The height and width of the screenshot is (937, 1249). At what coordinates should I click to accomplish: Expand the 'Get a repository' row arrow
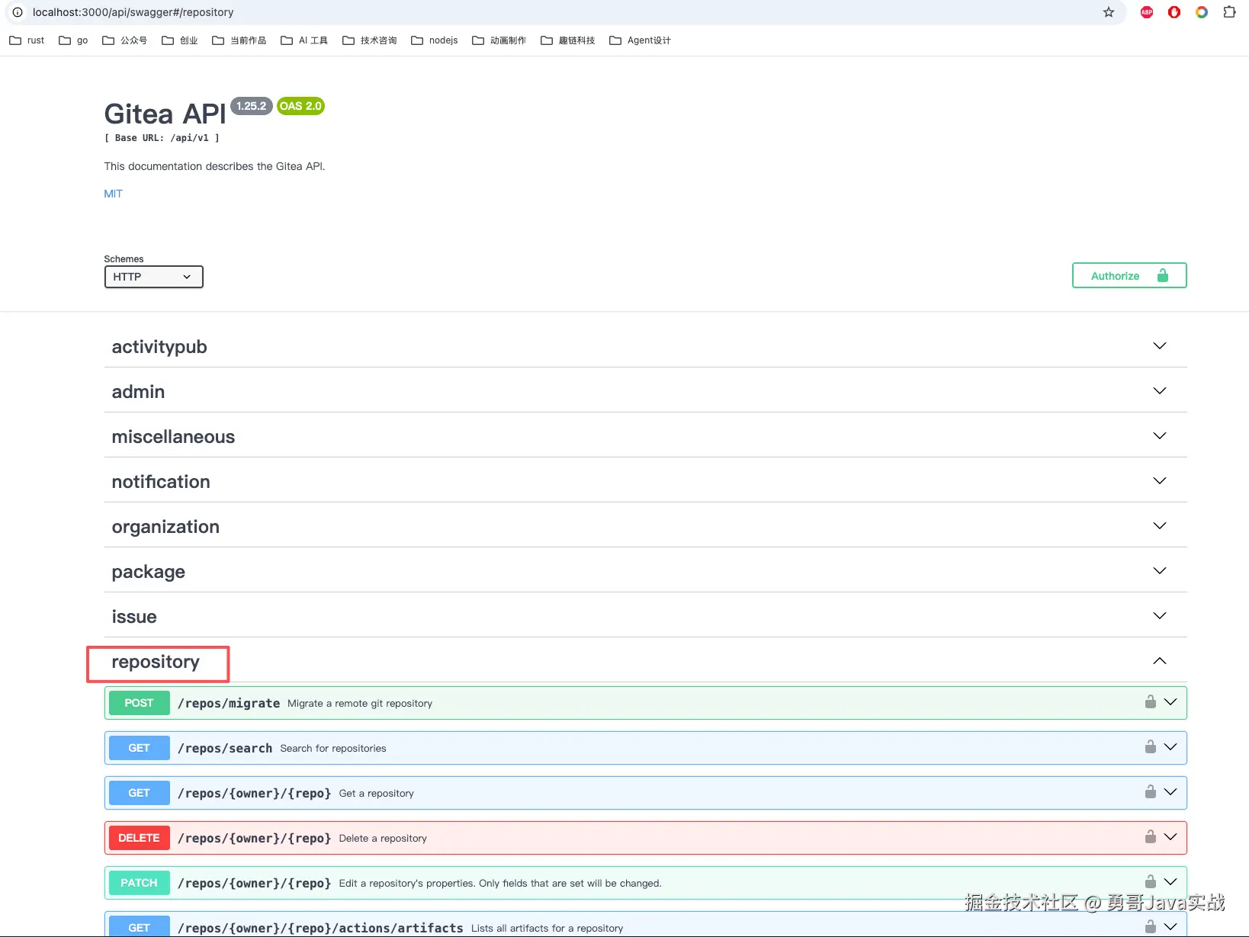pyautogui.click(x=1170, y=792)
